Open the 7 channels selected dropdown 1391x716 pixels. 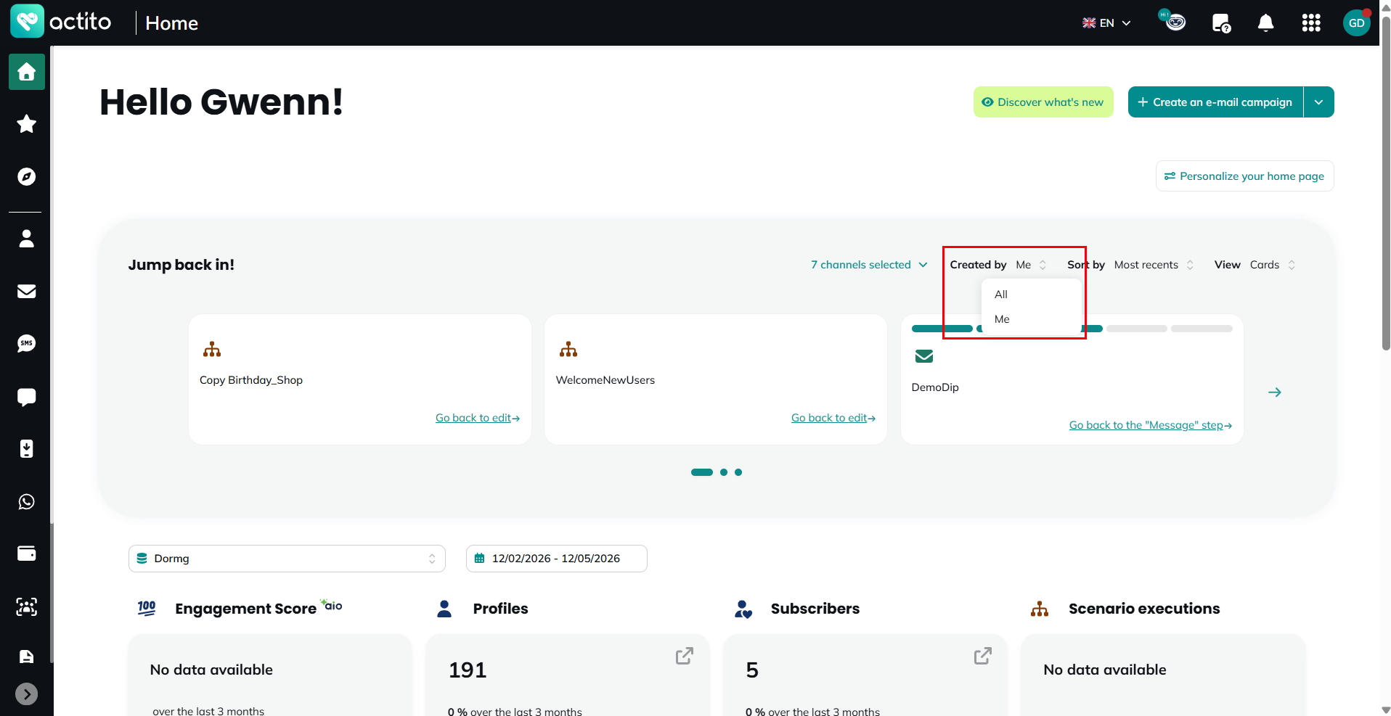click(x=869, y=265)
